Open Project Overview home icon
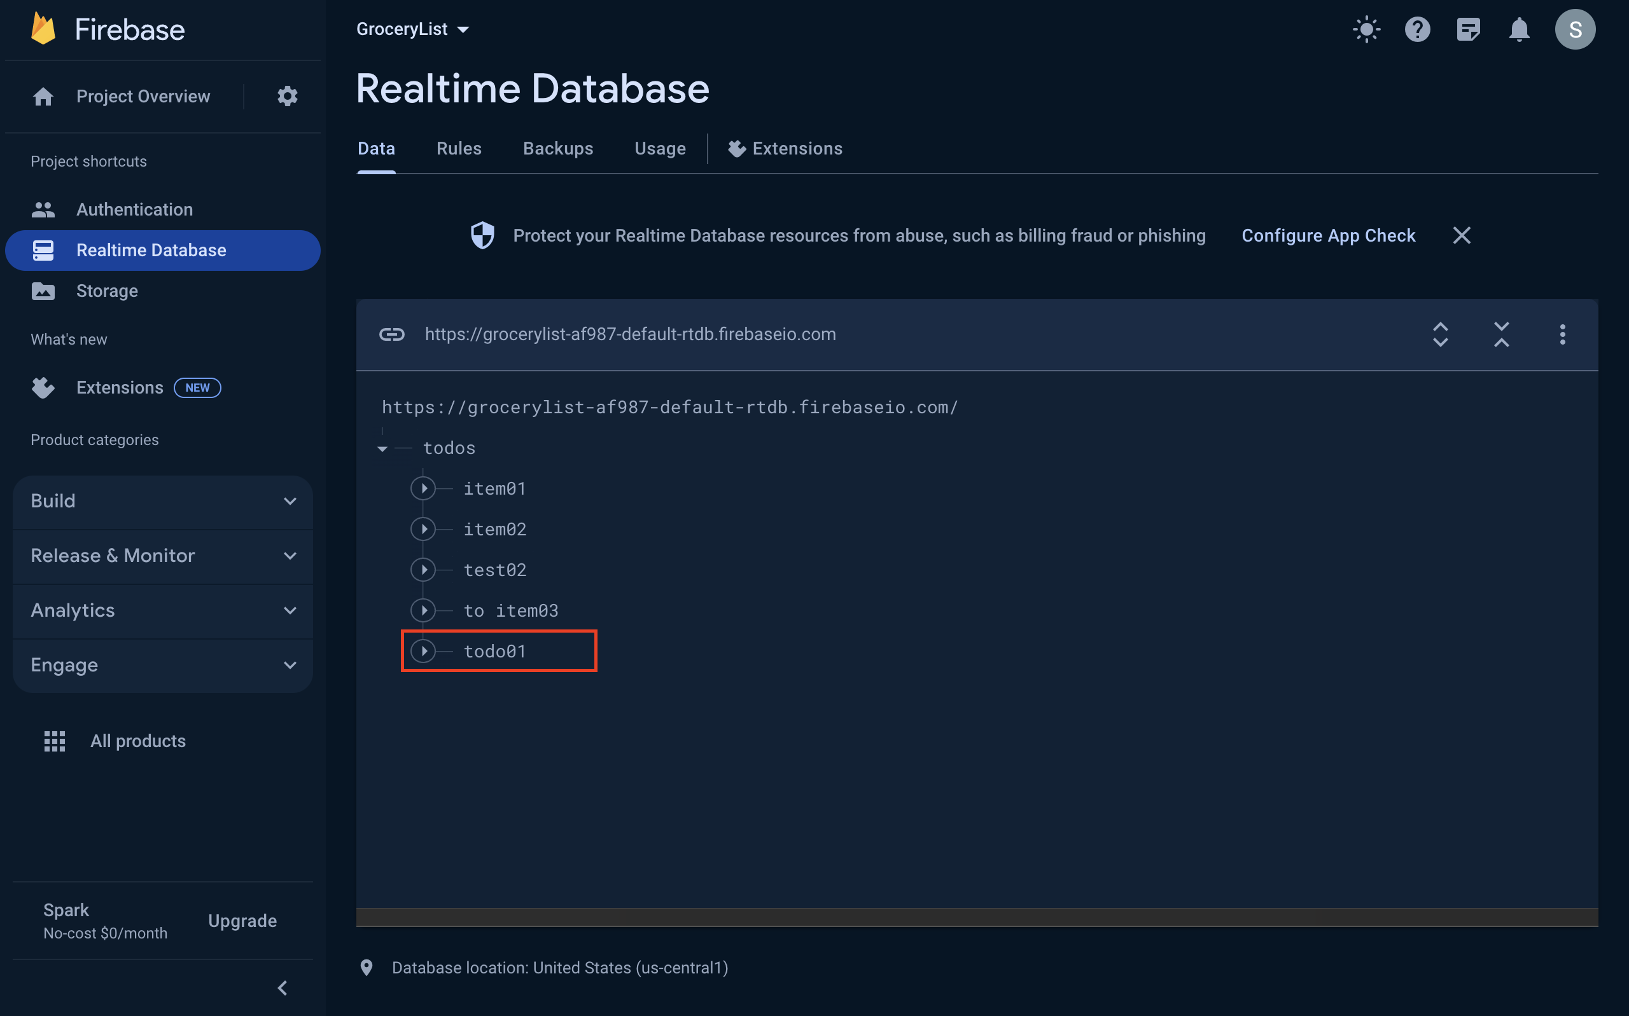 click(x=44, y=97)
